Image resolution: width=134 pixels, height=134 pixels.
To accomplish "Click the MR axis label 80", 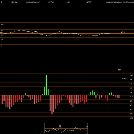I will 131,80.
